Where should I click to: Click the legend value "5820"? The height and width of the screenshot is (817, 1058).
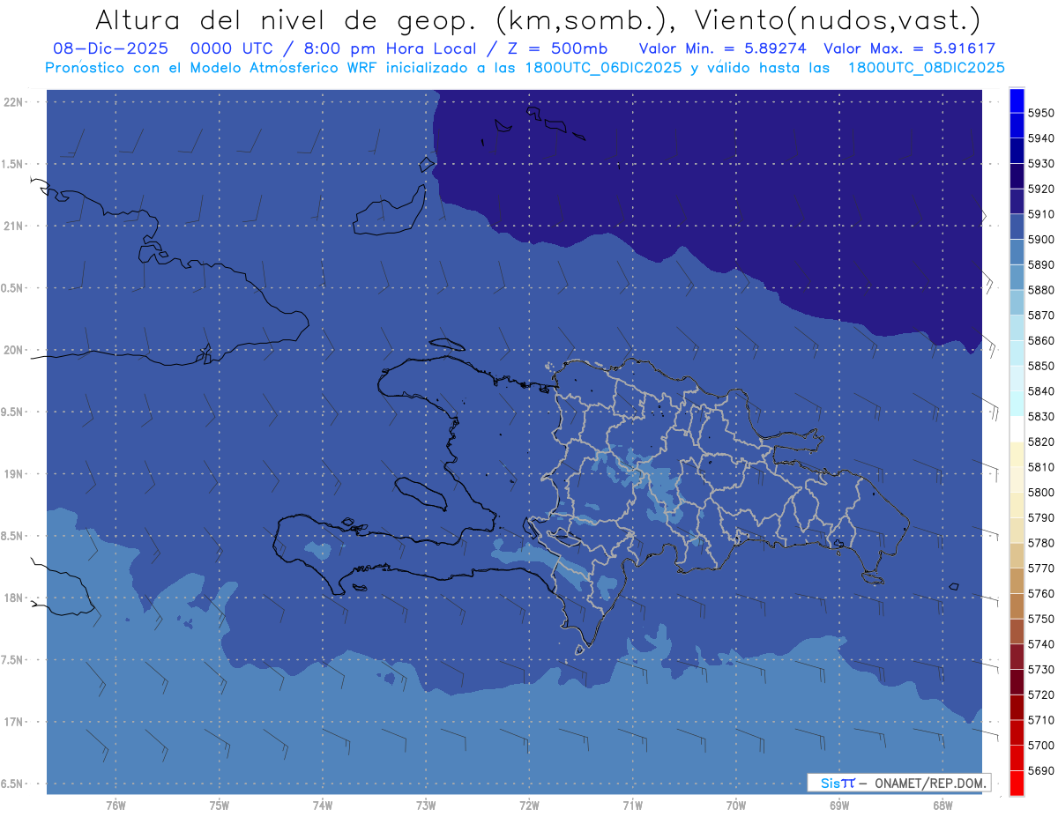point(1040,442)
